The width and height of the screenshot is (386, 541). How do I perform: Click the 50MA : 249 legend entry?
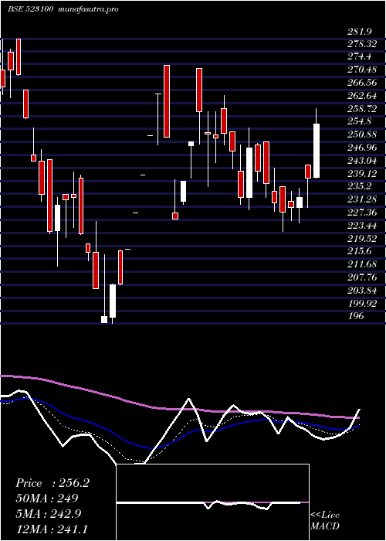pyautogui.click(x=46, y=498)
